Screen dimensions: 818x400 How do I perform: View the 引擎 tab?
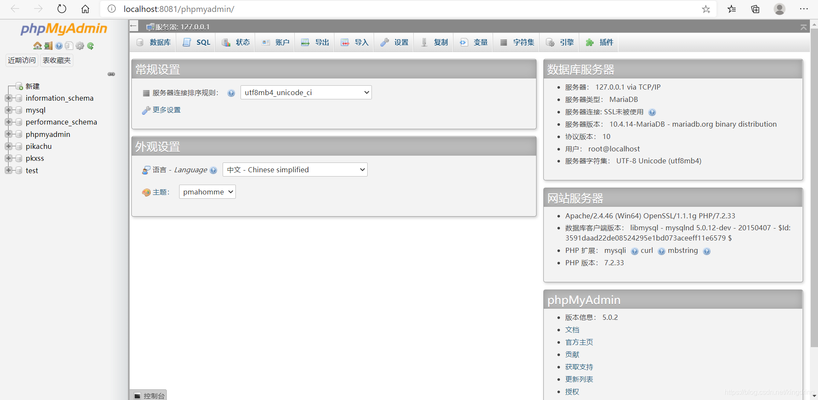(x=560, y=42)
